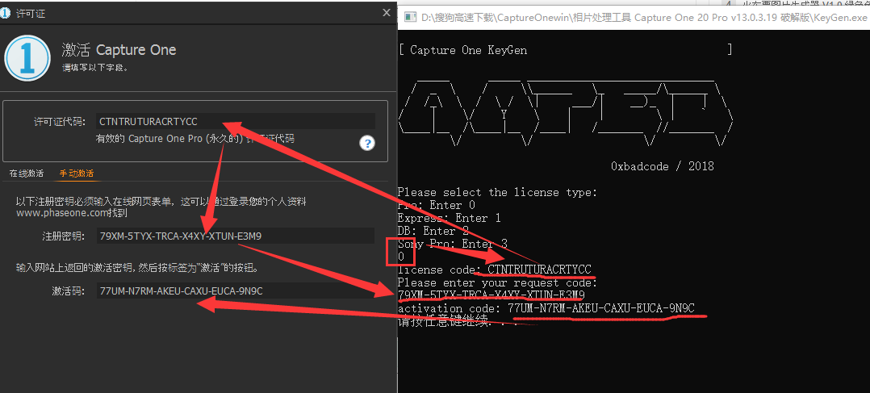Click the '0xbadcode / 2018' console text
The image size is (870, 393).
662,166
